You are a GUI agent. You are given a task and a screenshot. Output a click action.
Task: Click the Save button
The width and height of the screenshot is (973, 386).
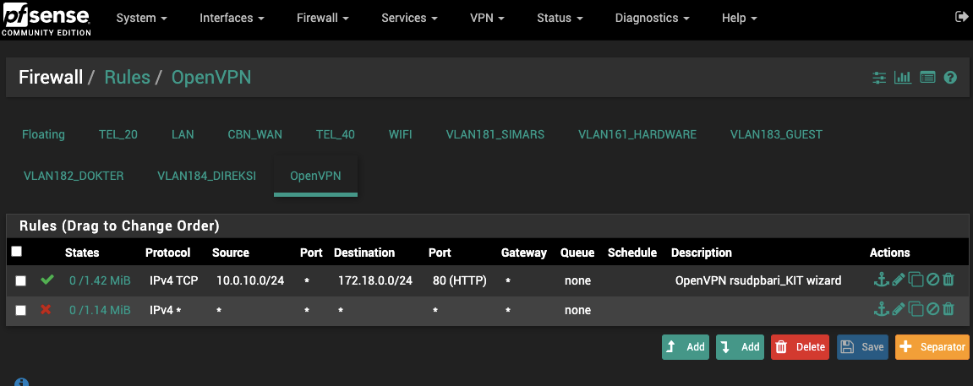coord(862,347)
